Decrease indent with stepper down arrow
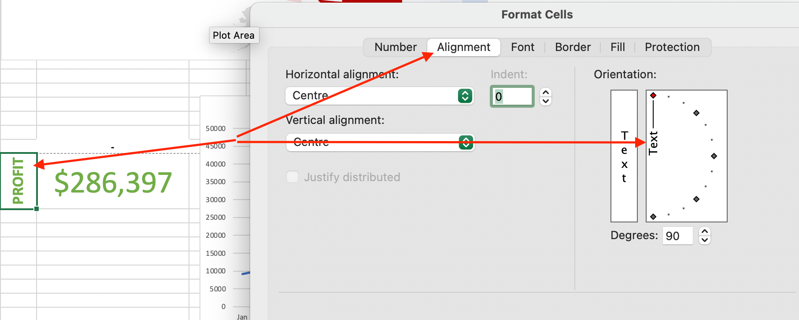Viewport: 799px width, 320px height. click(x=546, y=101)
